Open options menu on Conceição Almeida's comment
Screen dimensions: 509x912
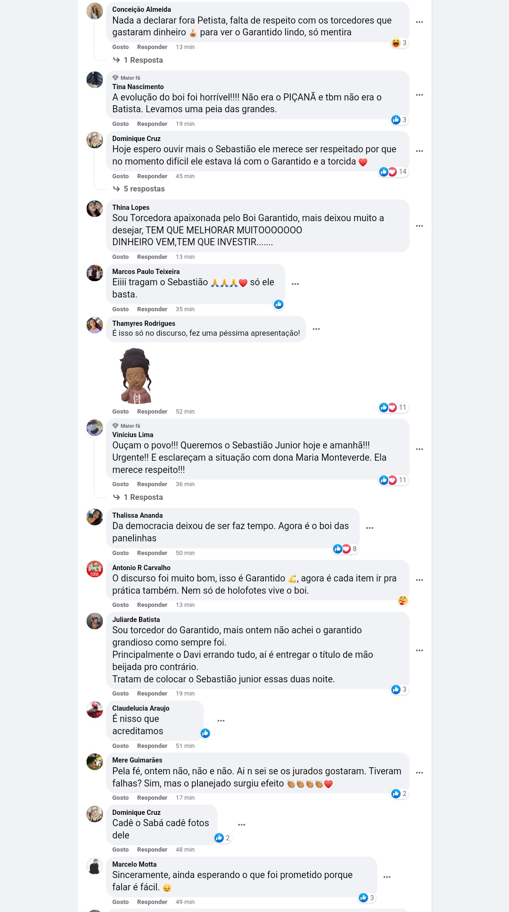coord(419,22)
